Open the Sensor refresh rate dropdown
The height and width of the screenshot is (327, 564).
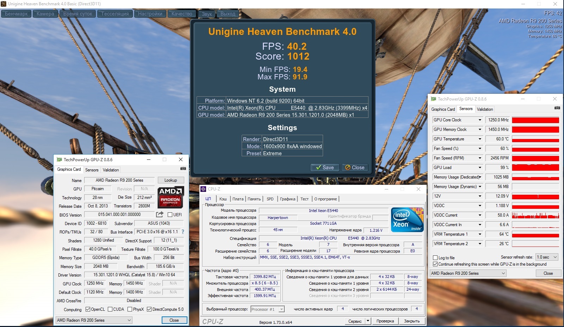(547, 257)
